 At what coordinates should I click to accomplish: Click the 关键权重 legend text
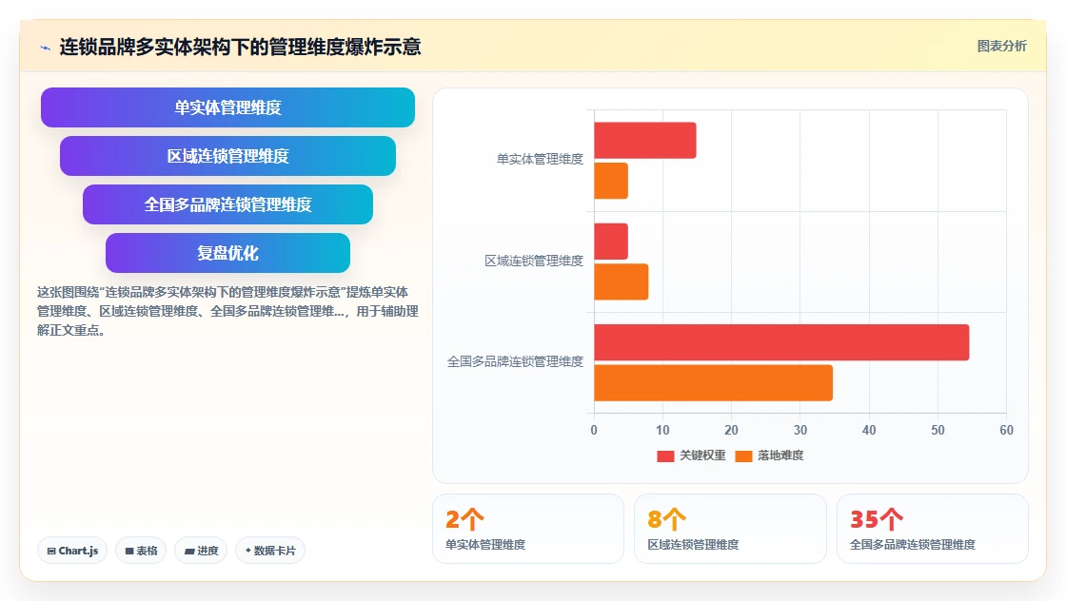pos(702,456)
